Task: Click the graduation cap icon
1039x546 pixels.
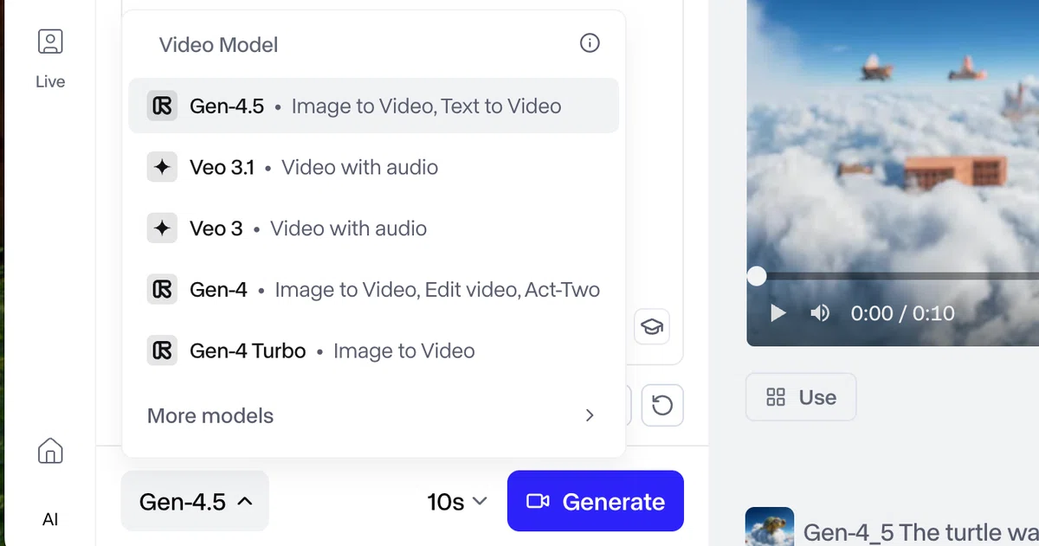Action: coord(651,327)
